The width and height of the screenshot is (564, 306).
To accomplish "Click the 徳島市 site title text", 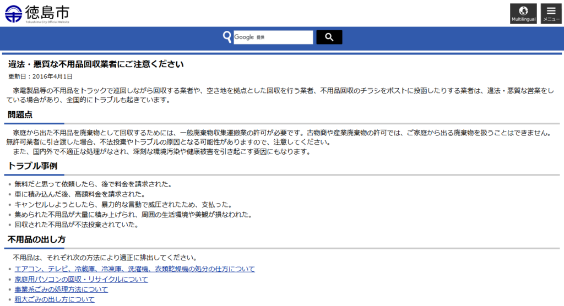I will click(47, 12).
